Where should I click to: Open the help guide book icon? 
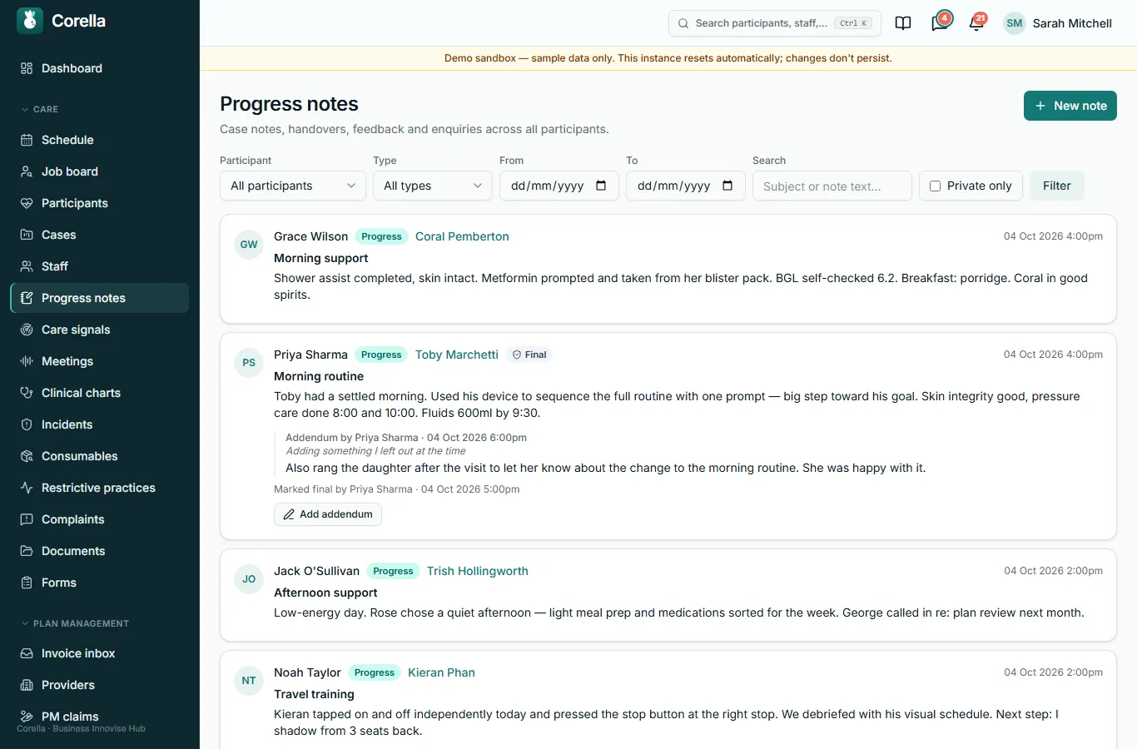[903, 23]
